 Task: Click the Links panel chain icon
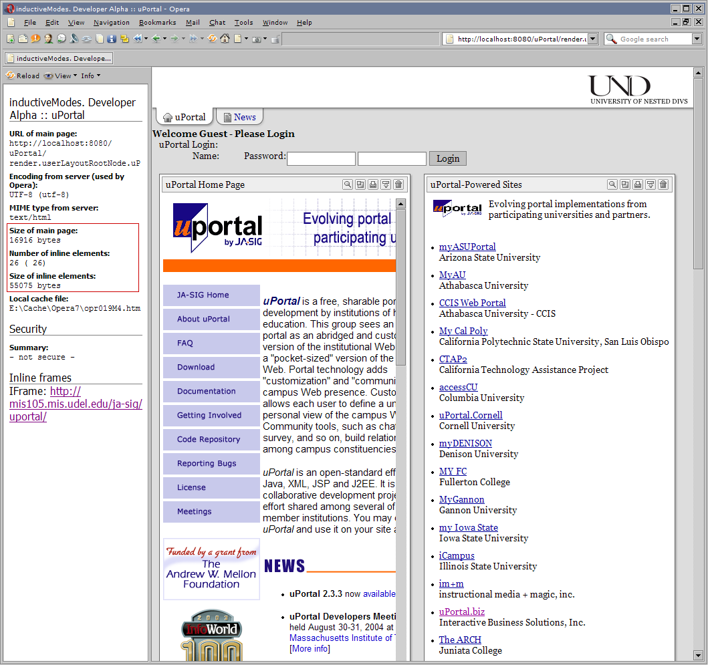click(87, 39)
